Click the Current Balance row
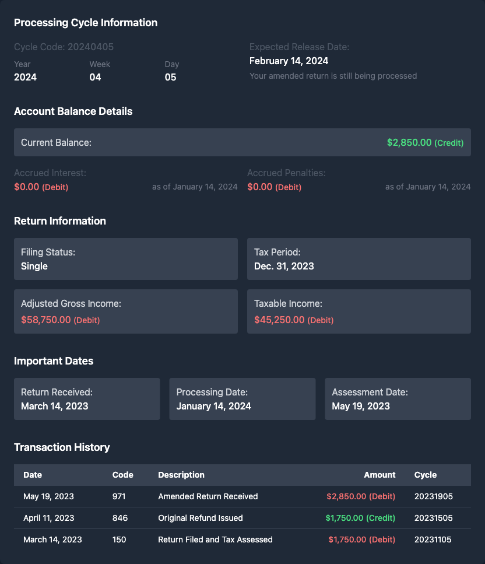Image resolution: width=485 pixels, height=564 pixels. tap(242, 142)
